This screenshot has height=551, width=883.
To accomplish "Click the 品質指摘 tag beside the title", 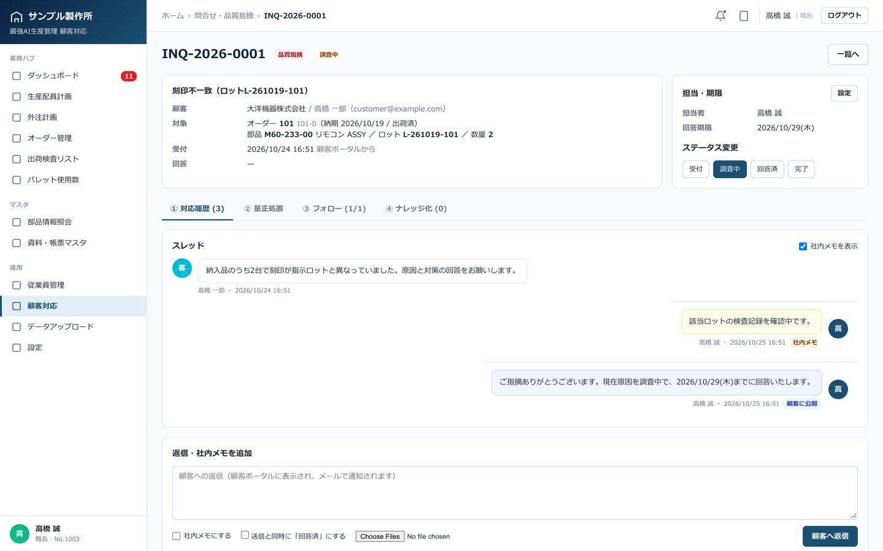I will tap(290, 54).
